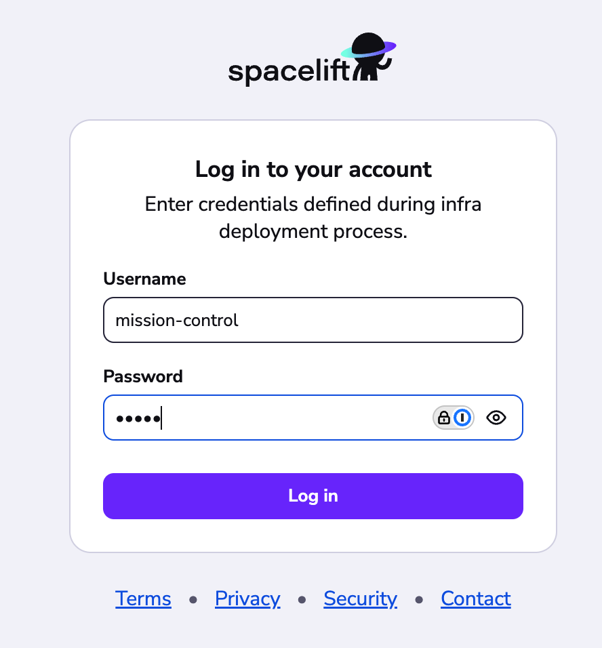Click the dot separator between Terms and Privacy
The width and height of the screenshot is (602, 648).
[193, 600]
